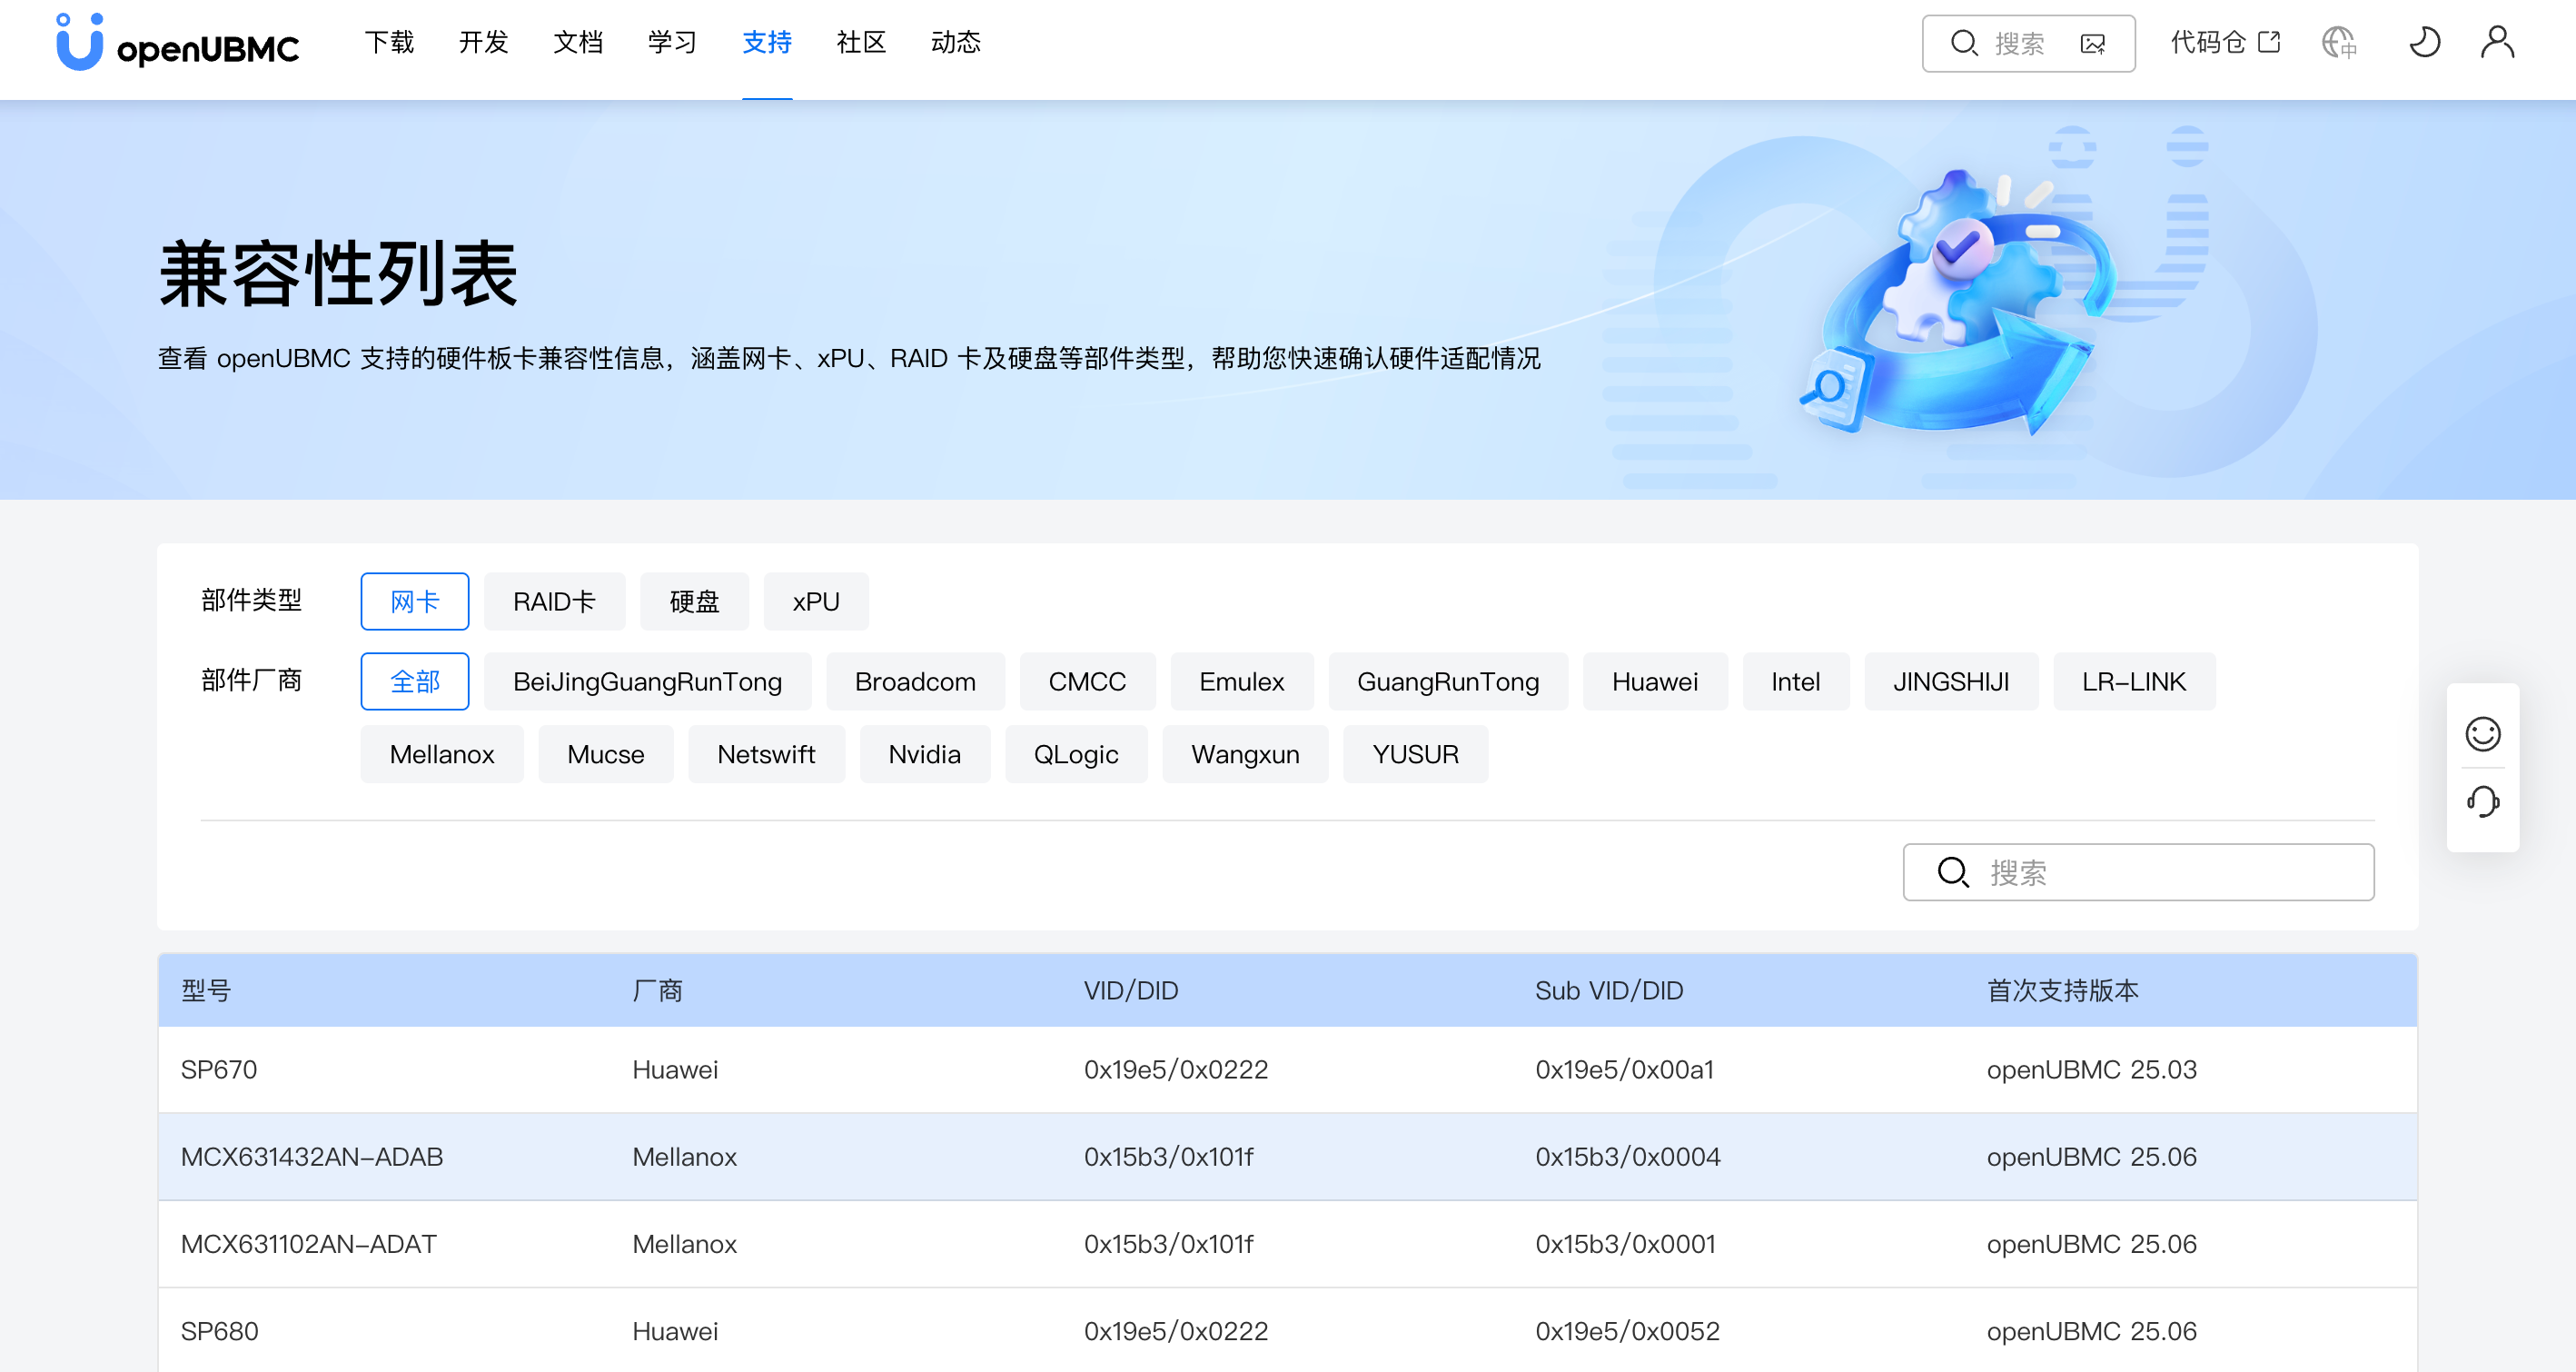
Task: Open the 代码仓 external link
Action: pos(2225,43)
